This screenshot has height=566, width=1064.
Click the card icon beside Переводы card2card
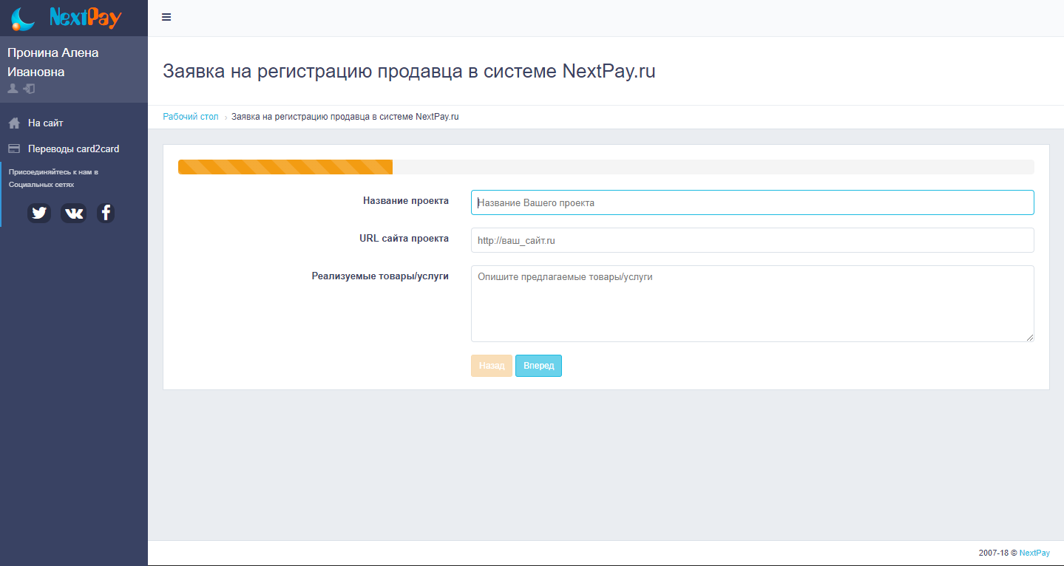click(13, 148)
